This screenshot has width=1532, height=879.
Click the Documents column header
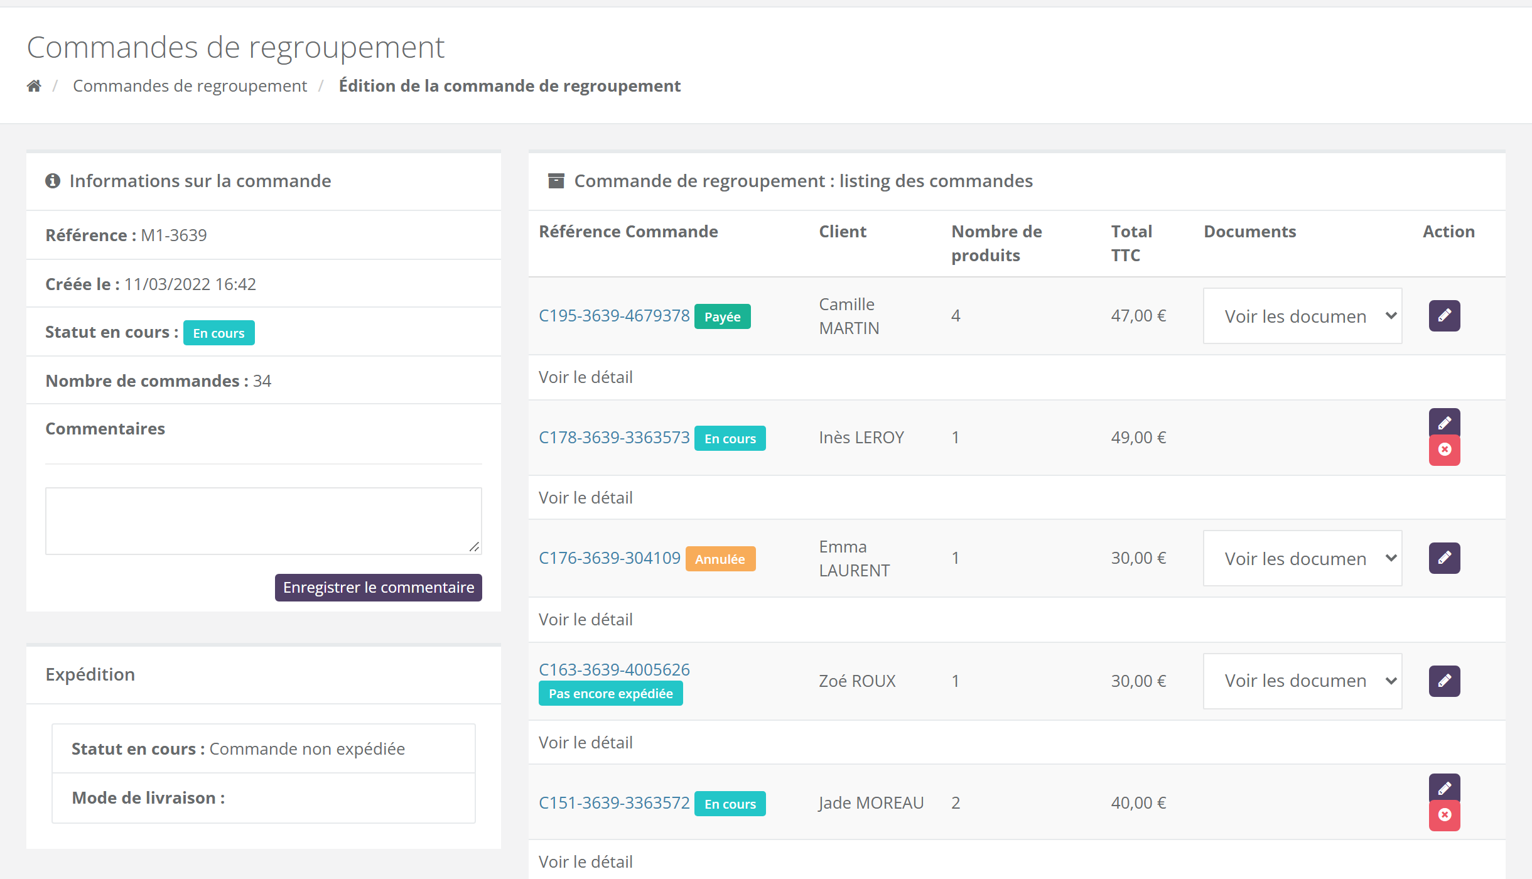click(1250, 232)
